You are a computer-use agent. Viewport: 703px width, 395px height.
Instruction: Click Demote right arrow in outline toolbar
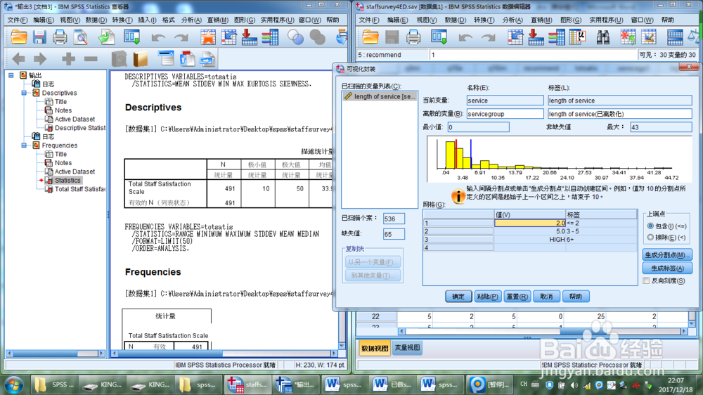coord(40,59)
